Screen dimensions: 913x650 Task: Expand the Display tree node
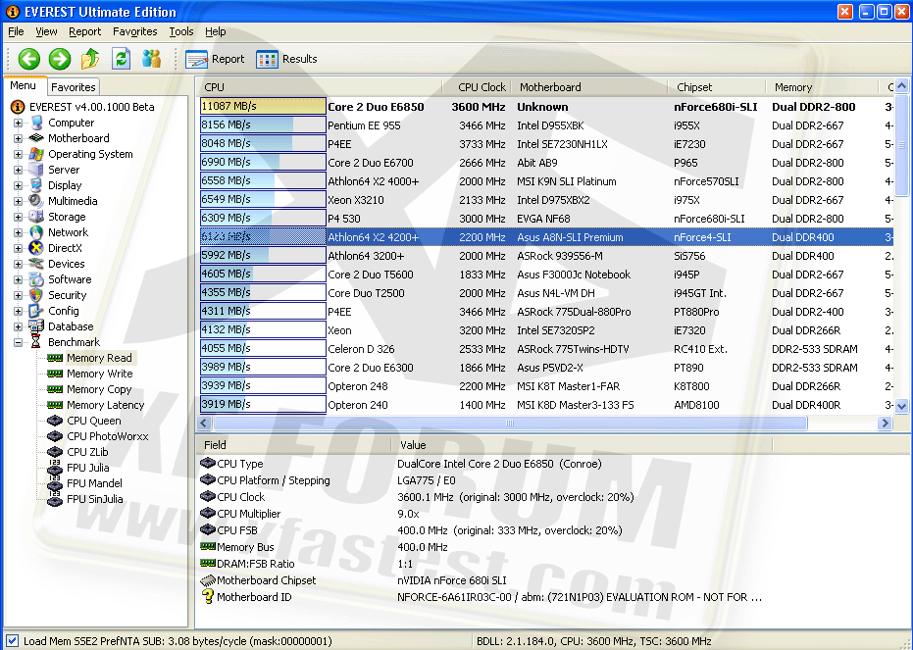[18, 185]
